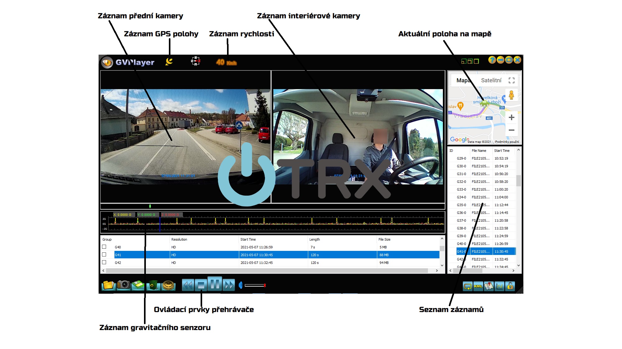
Task: Stop playback with the square stop button
Action: point(201,285)
